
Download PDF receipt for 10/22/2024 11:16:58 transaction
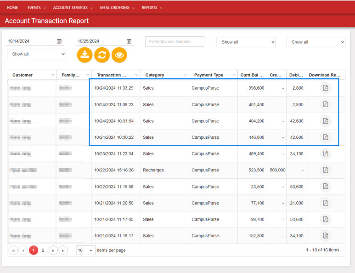(x=326, y=187)
